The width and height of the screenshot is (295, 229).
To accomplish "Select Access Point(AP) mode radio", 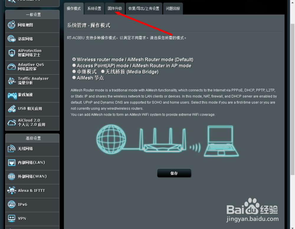I will click(74, 65).
